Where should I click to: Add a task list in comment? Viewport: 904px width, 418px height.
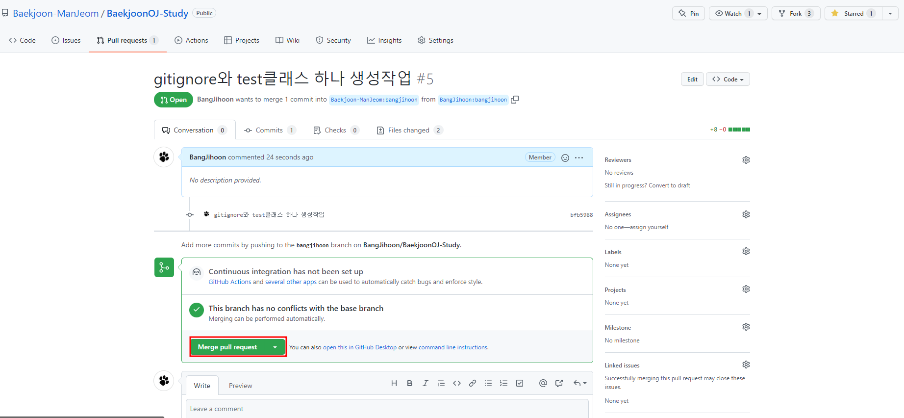point(519,384)
